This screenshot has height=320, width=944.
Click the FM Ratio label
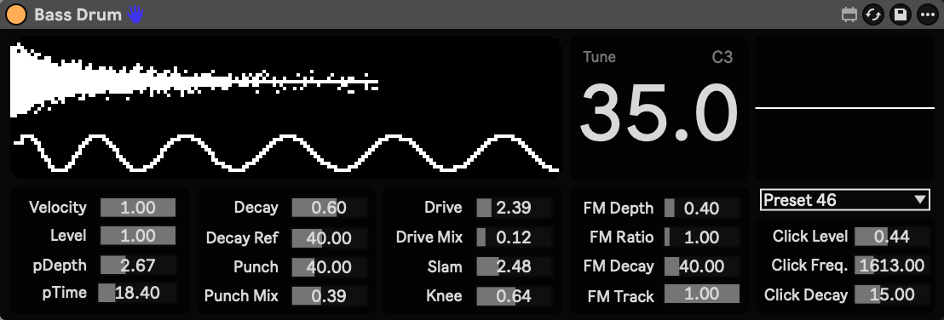pyautogui.click(x=622, y=237)
